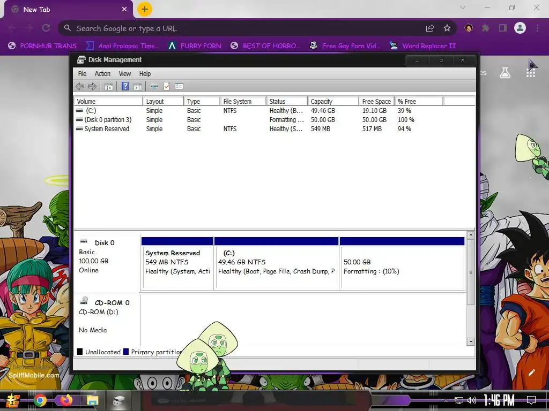Viewport: 549px width, 411px height.
Task: Open Chrome three-dot menu
Action: [537, 28]
